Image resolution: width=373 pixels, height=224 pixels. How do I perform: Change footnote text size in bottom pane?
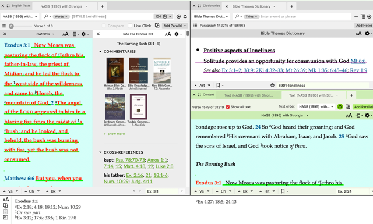point(6,200)
